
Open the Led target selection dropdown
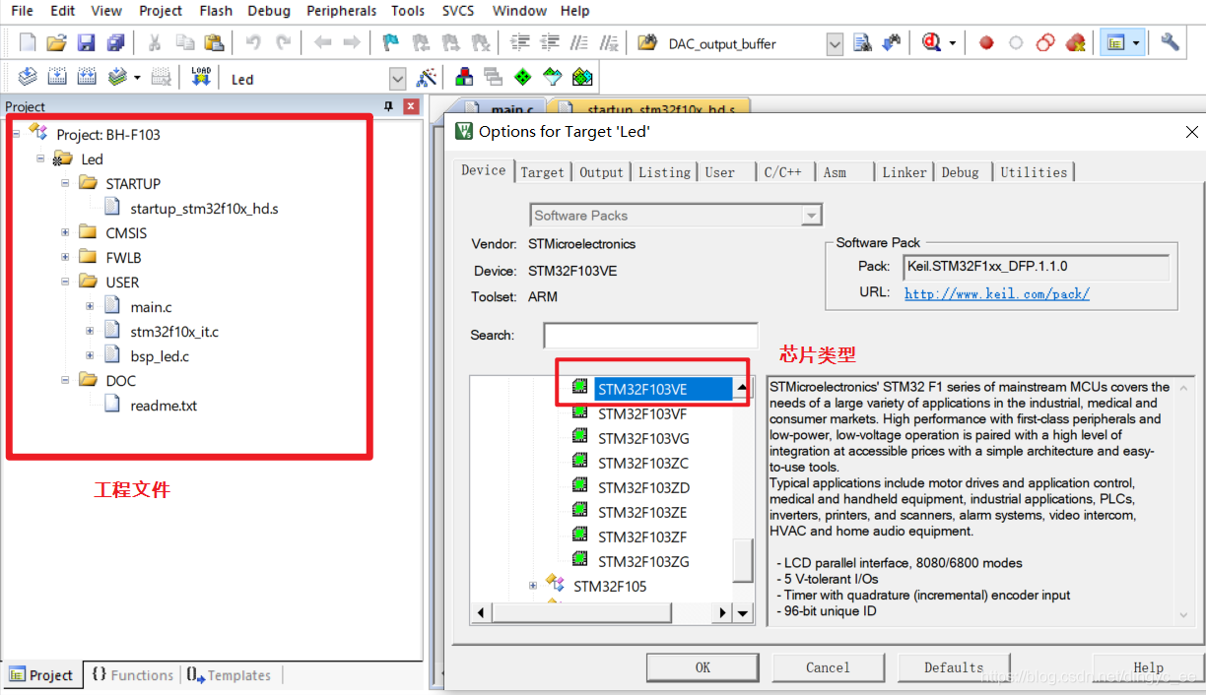pos(398,79)
